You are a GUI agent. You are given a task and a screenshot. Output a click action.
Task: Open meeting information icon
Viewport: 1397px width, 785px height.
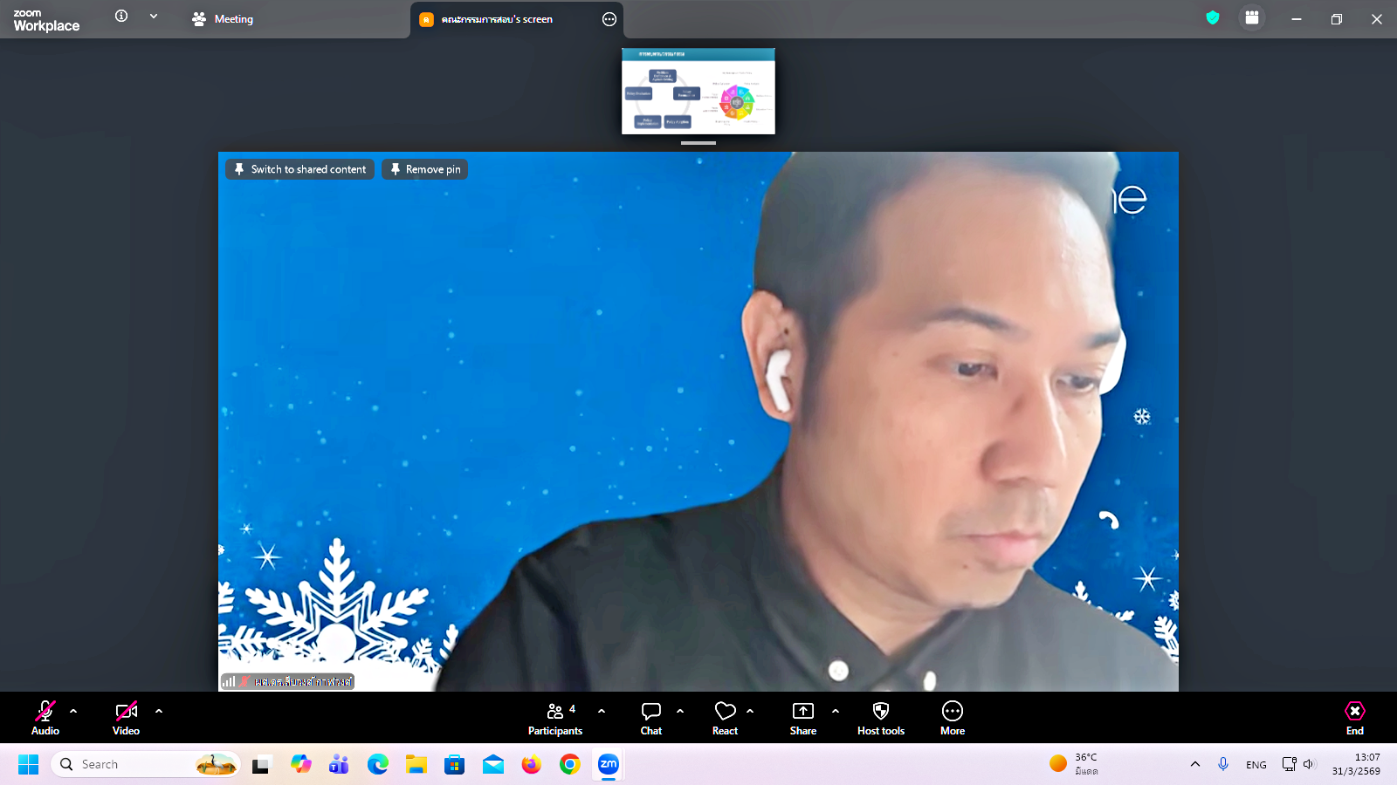pyautogui.click(x=121, y=17)
